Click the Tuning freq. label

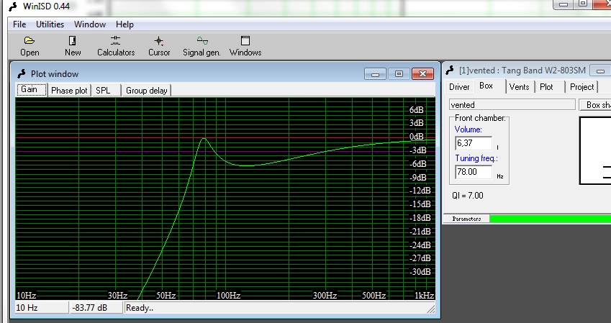click(x=476, y=158)
